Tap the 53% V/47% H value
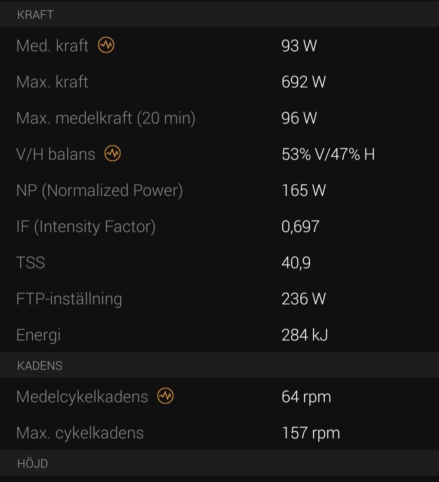Screen dimensions: 439x482 (328, 154)
